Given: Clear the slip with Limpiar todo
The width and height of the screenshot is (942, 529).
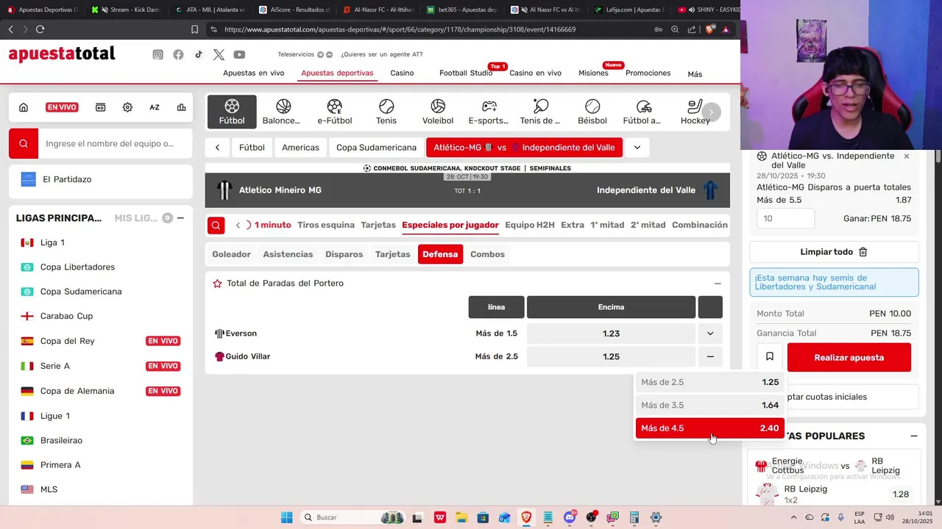Looking at the screenshot, I should click(x=834, y=252).
